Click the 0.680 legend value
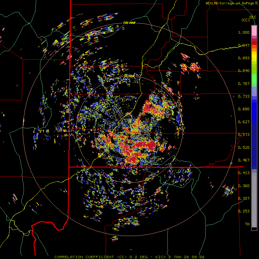 click(x=244, y=109)
